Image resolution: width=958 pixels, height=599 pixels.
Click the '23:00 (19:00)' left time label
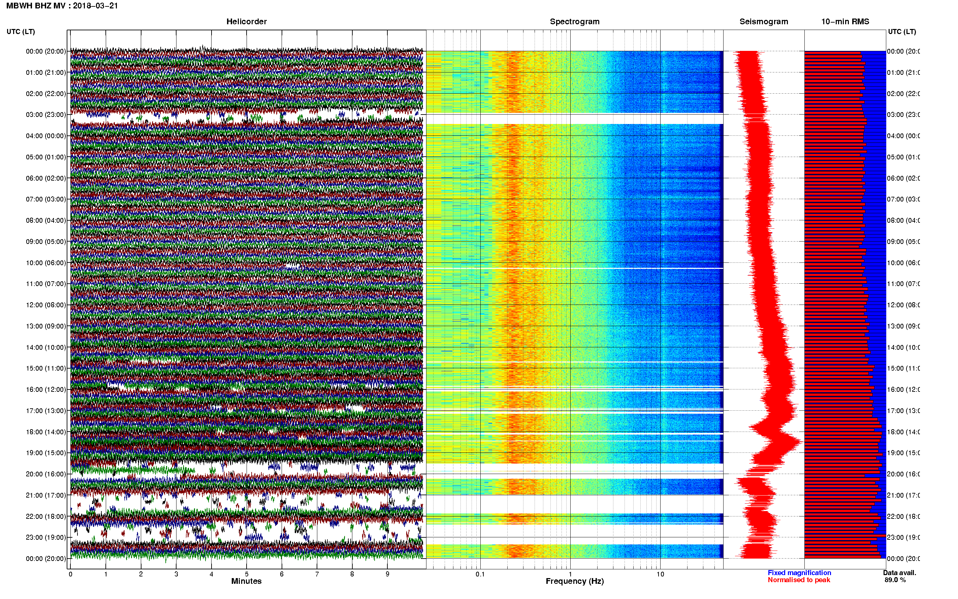point(46,538)
